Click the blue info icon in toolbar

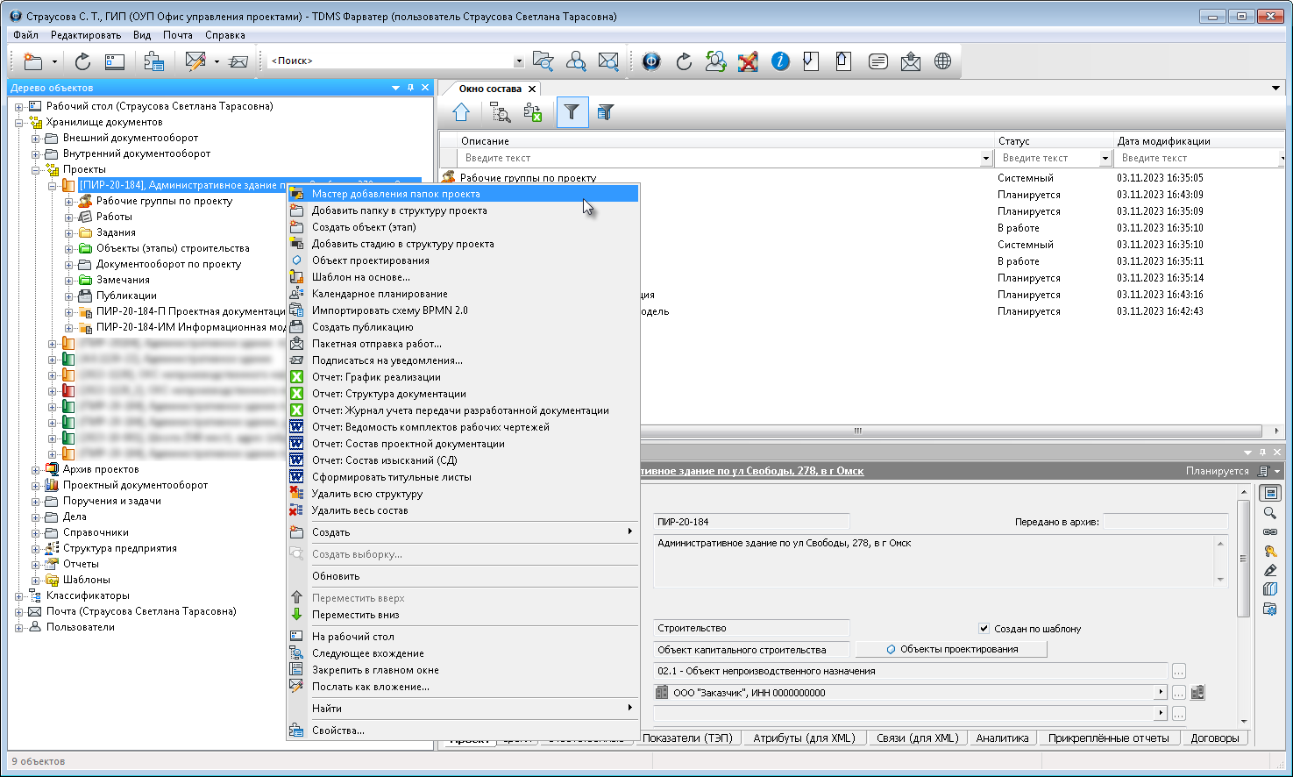pos(780,61)
